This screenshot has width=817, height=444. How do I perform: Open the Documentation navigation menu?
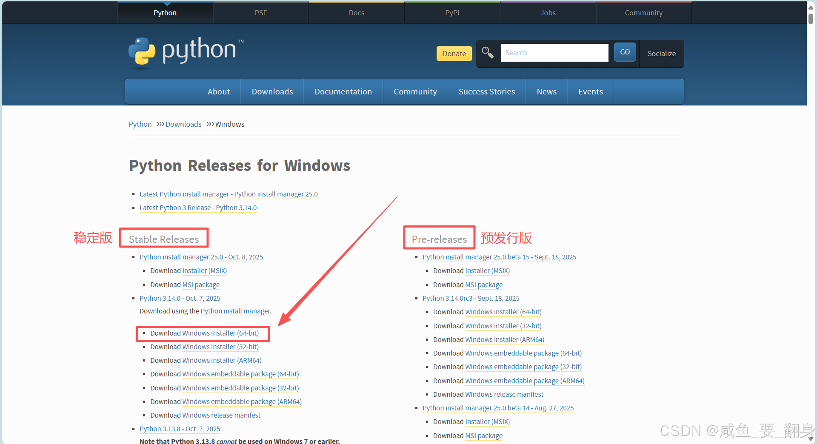point(343,91)
